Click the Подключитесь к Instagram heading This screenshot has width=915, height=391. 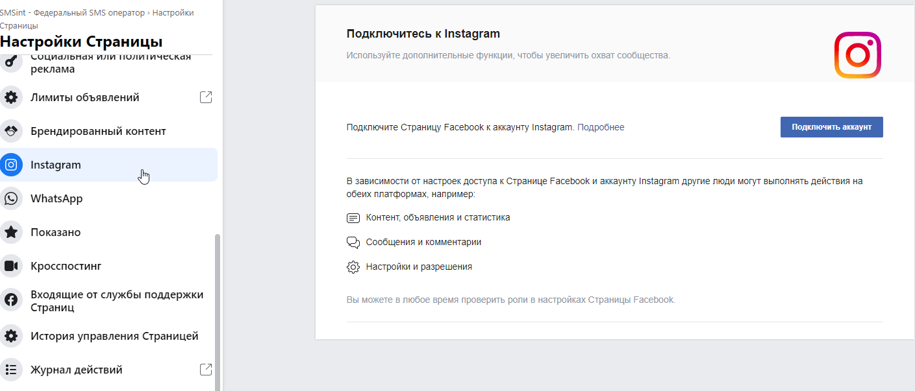click(423, 34)
